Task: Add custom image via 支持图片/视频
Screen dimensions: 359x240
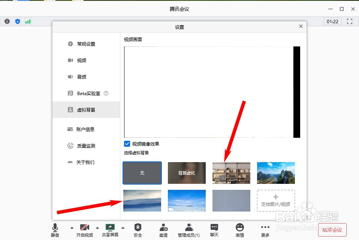Action: [276, 201]
